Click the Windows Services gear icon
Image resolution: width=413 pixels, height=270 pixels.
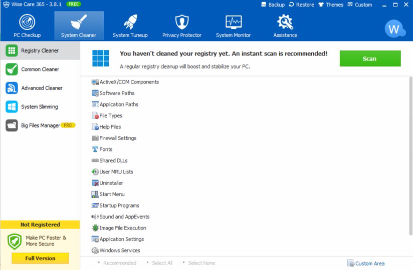[x=95, y=250]
